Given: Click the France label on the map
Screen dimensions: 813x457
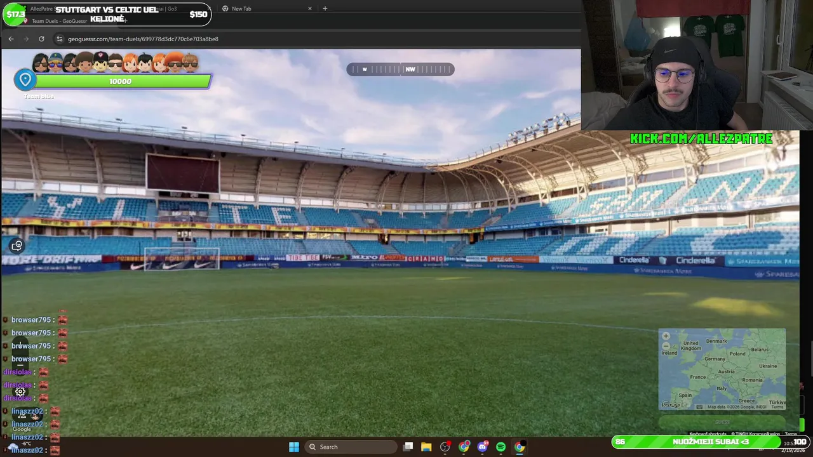Looking at the screenshot, I should pos(698,377).
